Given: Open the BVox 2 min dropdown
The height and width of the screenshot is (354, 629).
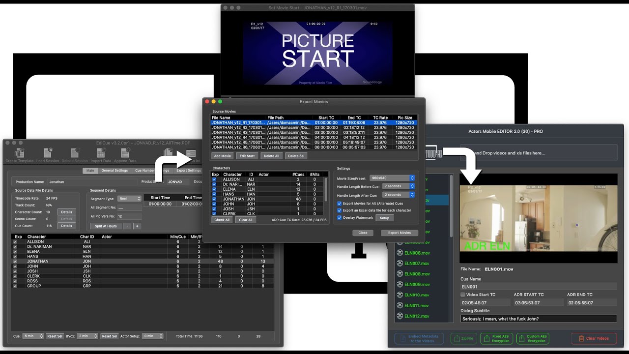Looking at the screenshot, I should click(88, 336).
